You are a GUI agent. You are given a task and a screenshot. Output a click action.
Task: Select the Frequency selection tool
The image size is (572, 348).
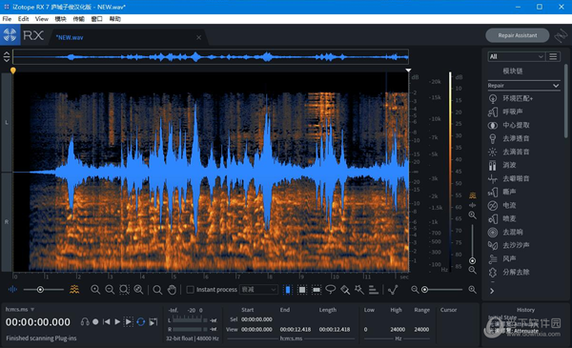(x=317, y=290)
